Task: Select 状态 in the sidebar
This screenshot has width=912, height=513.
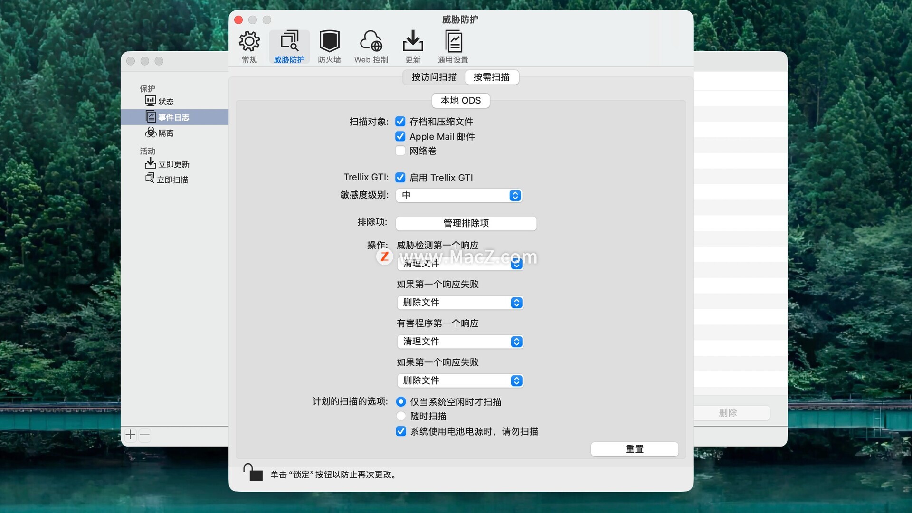Action: click(166, 102)
